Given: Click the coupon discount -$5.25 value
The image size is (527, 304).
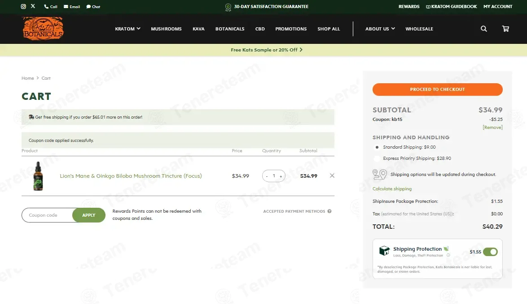Looking at the screenshot, I should [x=496, y=120].
